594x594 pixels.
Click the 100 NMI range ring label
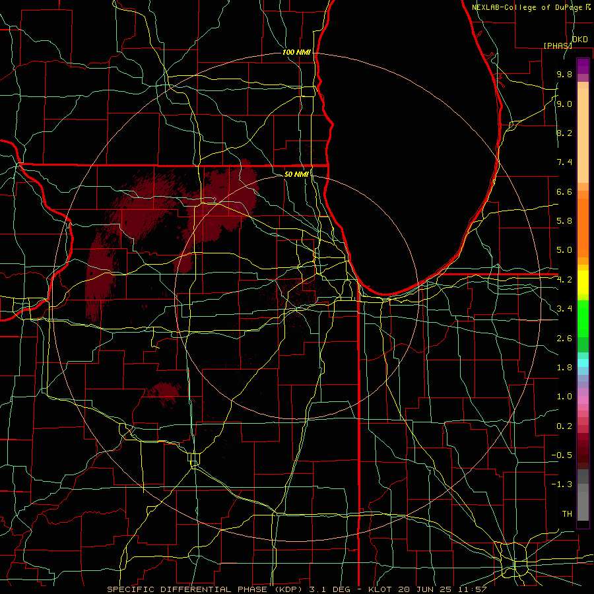(296, 52)
